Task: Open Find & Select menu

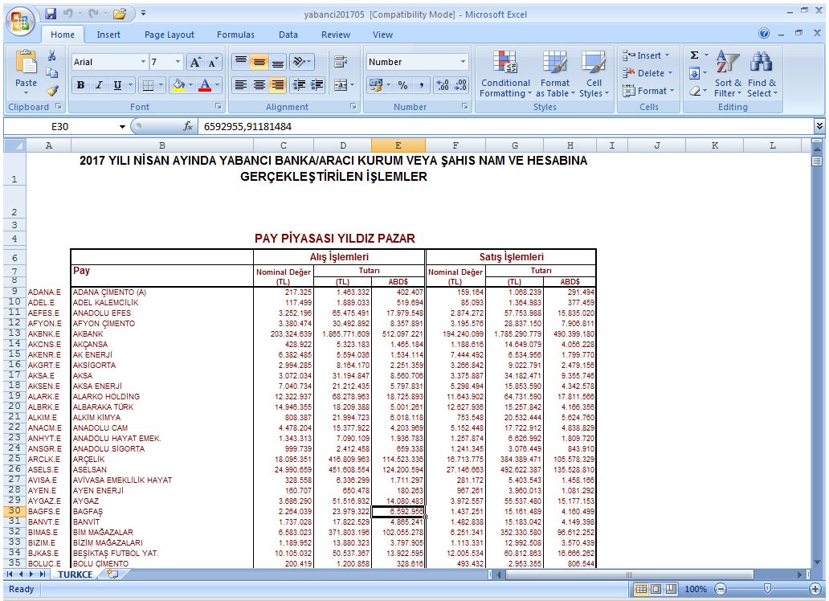Action: point(762,74)
